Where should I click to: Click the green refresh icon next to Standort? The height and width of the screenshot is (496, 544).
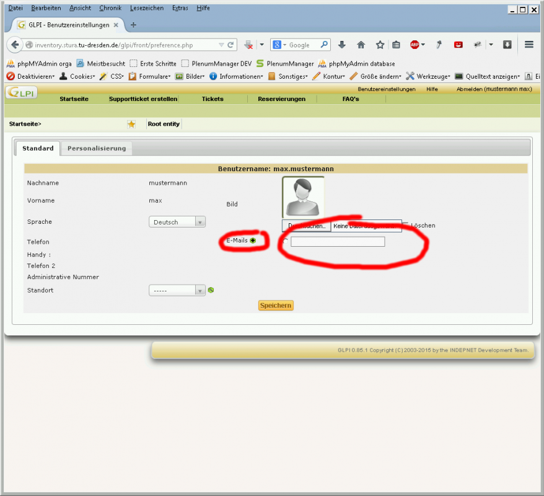pyautogui.click(x=211, y=290)
